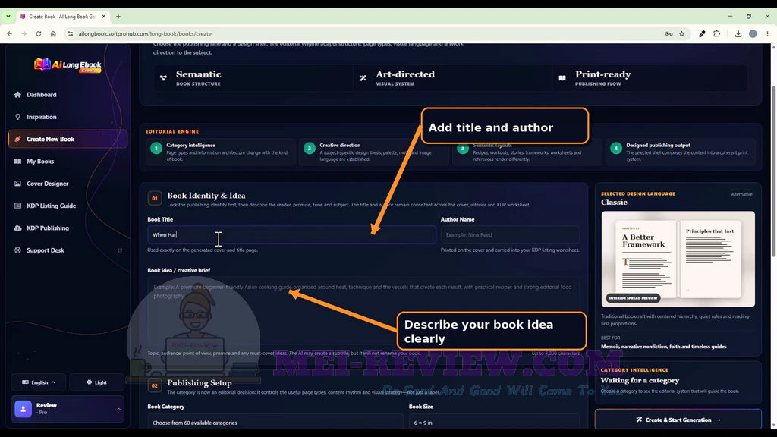
Task: Click step 2 Creative direction badge
Action: click(310, 148)
